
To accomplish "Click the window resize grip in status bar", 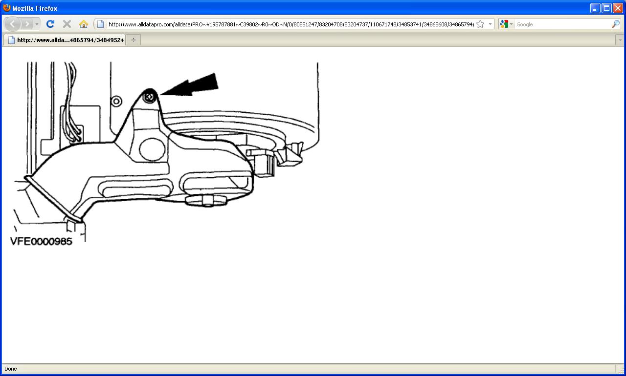I will click(x=620, y=370).
